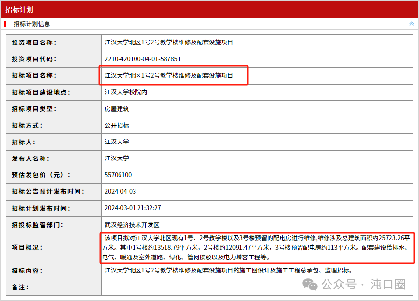Viewport: 419px width, 301px height.
Task: Click the publish timestamp 2024-03-01 21:32:27
Action: (x=133, y=208)
